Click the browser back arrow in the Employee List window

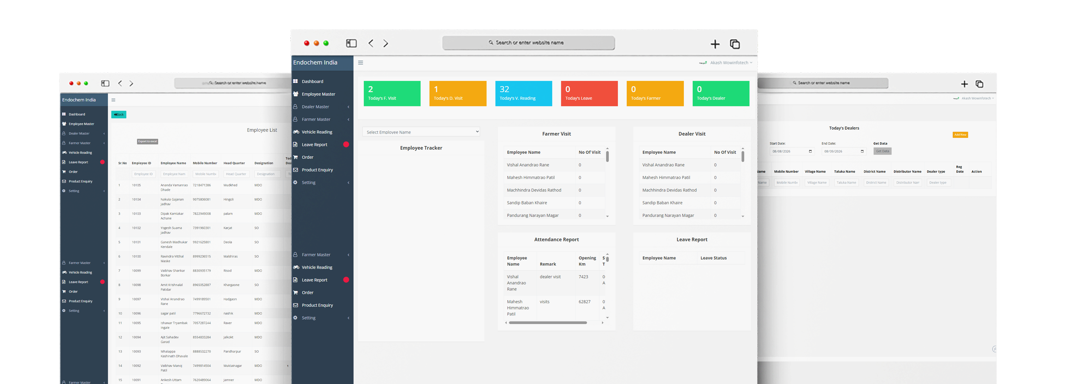[120, 83]
